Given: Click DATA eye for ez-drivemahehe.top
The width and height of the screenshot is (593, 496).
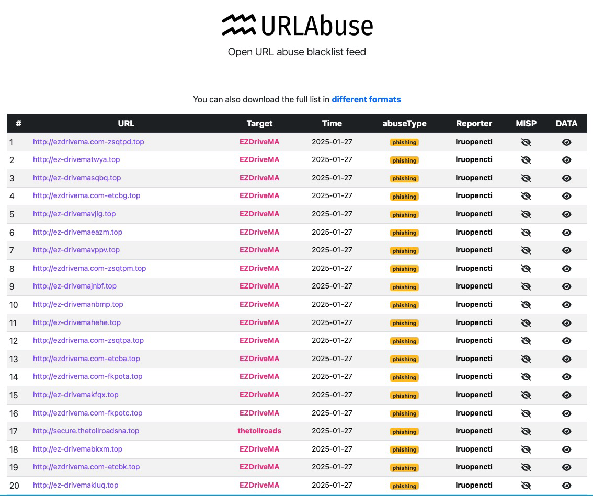Looking at the screenshot, I should coord(566,323).
